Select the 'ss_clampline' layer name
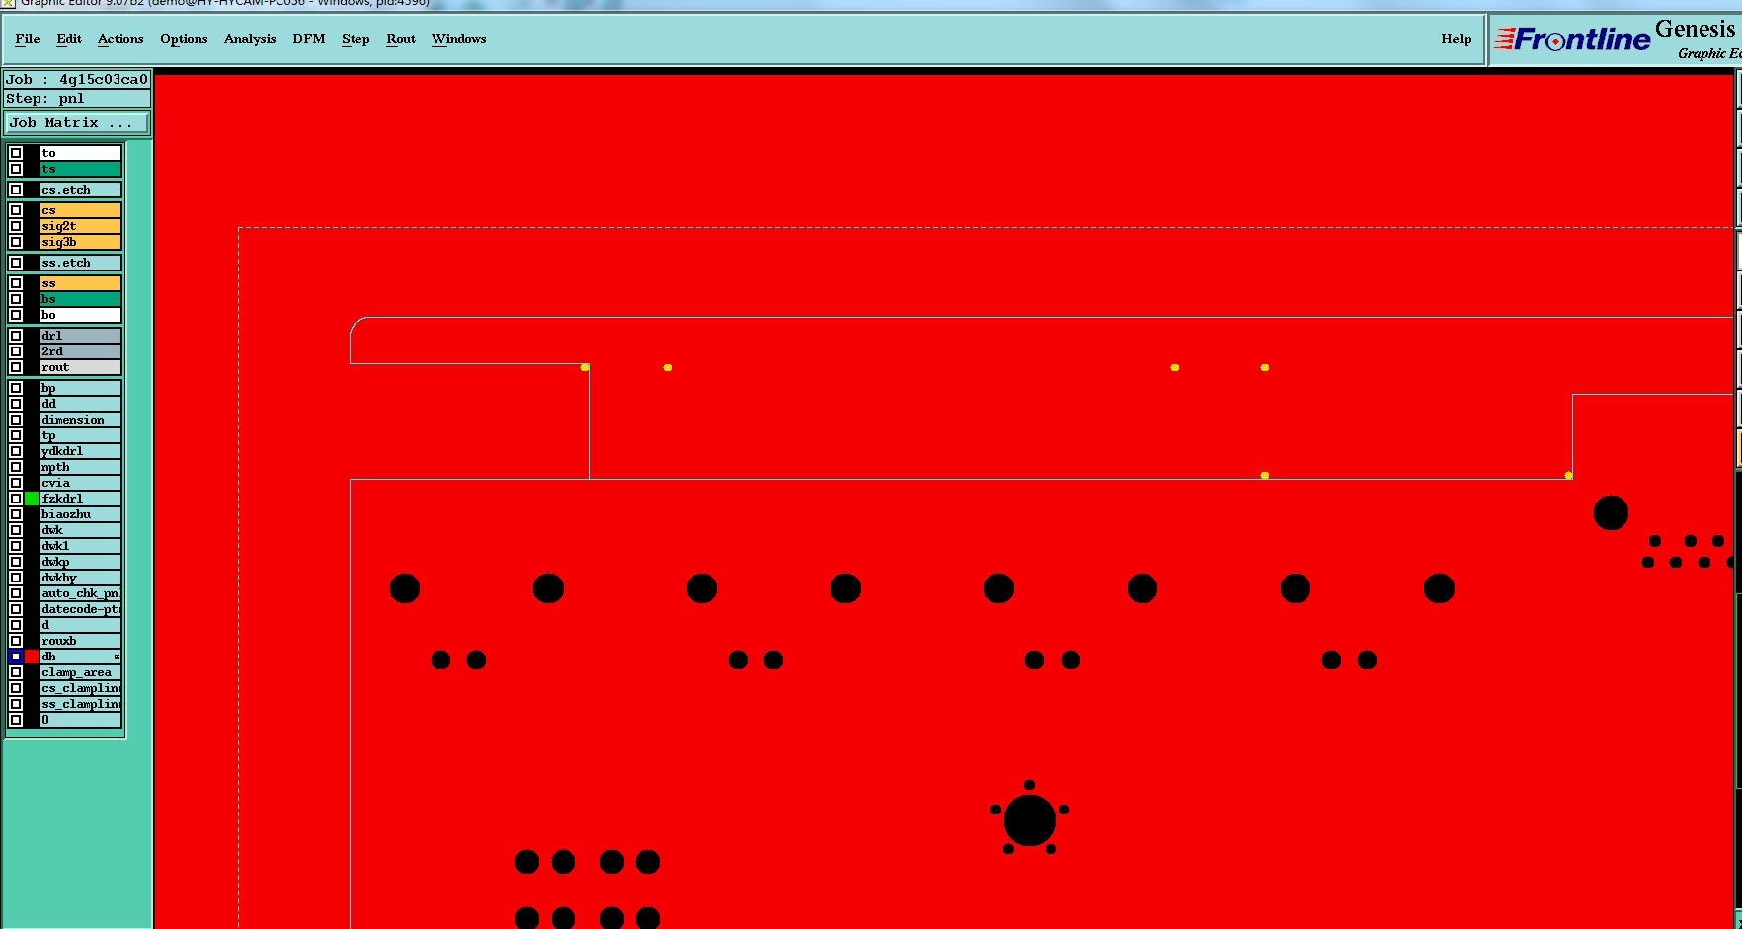Image resolution: width=1742 pixels, height=929 pixels. tap(80, 704)
